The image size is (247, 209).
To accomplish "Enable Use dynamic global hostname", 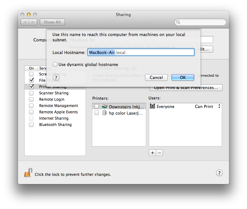I will tap(55, 64).
